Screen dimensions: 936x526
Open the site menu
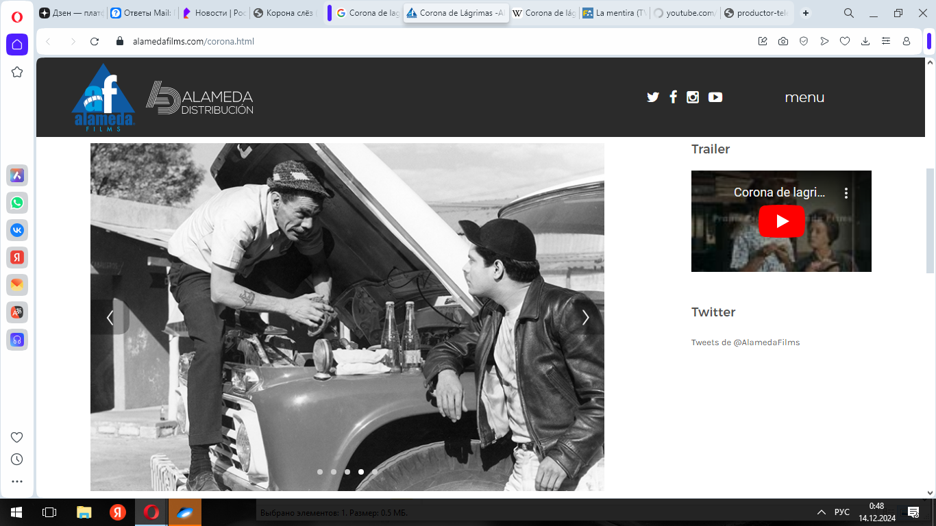pos(804,97)
